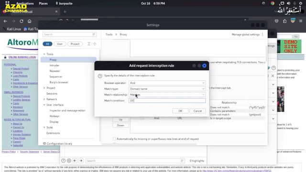Image resolution: width=306 pixels, height=172 pixels.
Task: Open Display settings
Action: coord(54,122)
